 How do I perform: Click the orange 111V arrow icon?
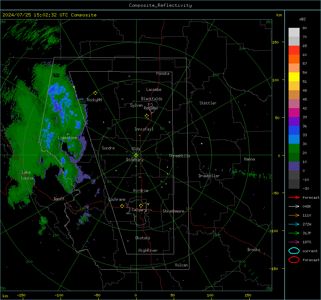(x=294, y=215)
